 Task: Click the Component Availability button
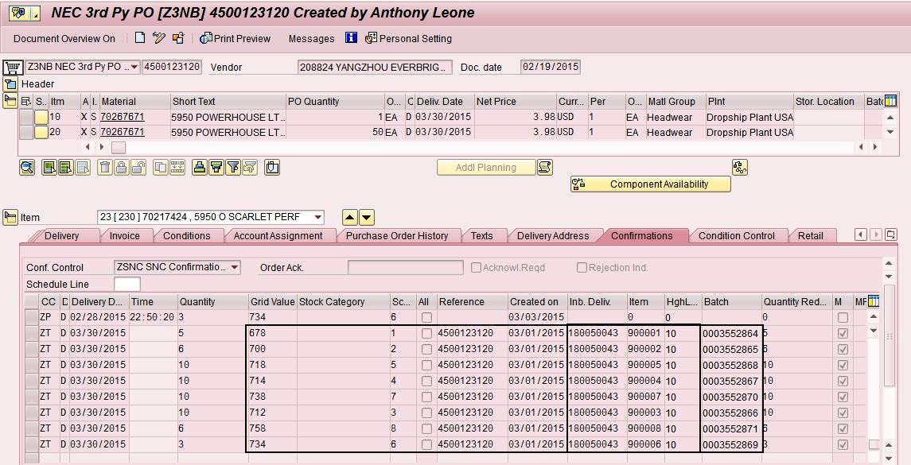pyautogui.click(x=650, y=184)
